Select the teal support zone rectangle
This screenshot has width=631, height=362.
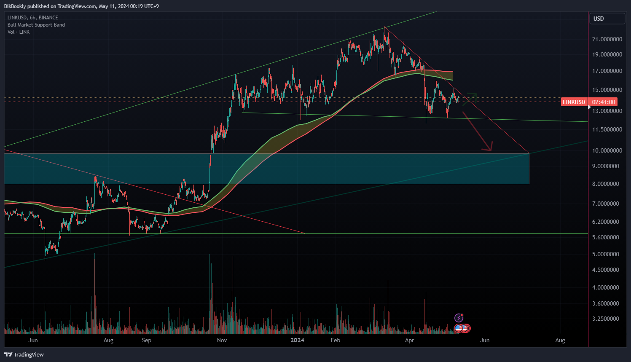[266, 169]
